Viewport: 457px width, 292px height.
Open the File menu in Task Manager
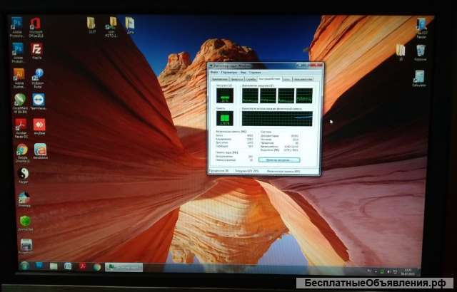click(214, 72)
